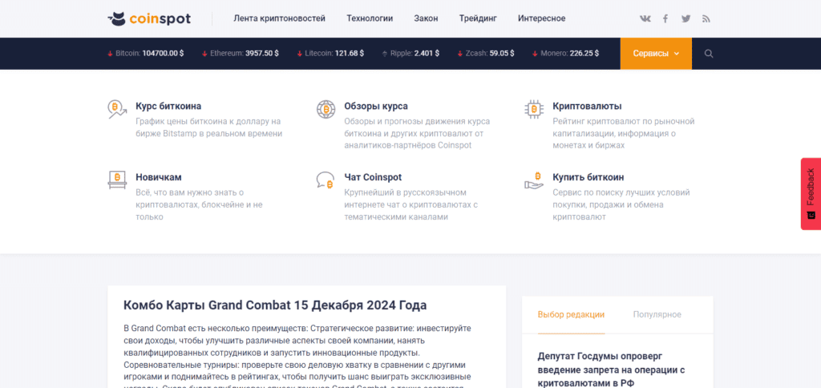Switch to the Выбор редакции tab
The height and width of the screenshot is (388, 821).
point(571,315)
